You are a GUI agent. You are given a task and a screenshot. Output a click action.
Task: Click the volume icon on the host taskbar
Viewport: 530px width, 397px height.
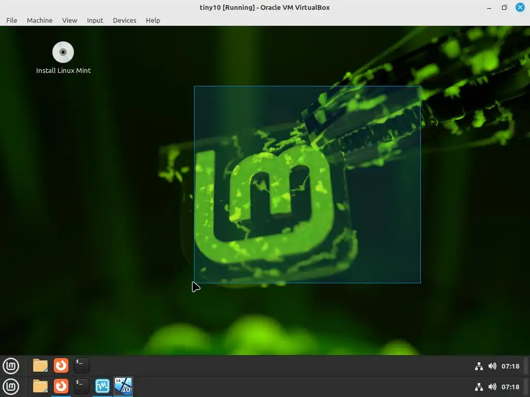(x=493, y=387)
